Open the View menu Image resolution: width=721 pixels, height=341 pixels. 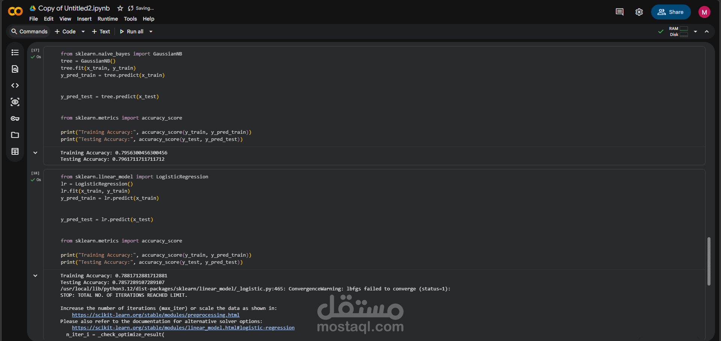[65, 19]
